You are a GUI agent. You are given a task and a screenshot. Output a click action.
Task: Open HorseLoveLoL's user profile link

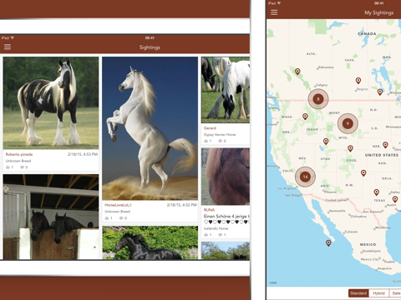tap(118, 205)
